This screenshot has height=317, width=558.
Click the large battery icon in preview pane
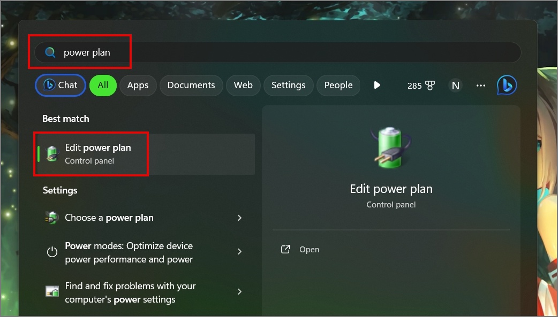tap(391, 148)
